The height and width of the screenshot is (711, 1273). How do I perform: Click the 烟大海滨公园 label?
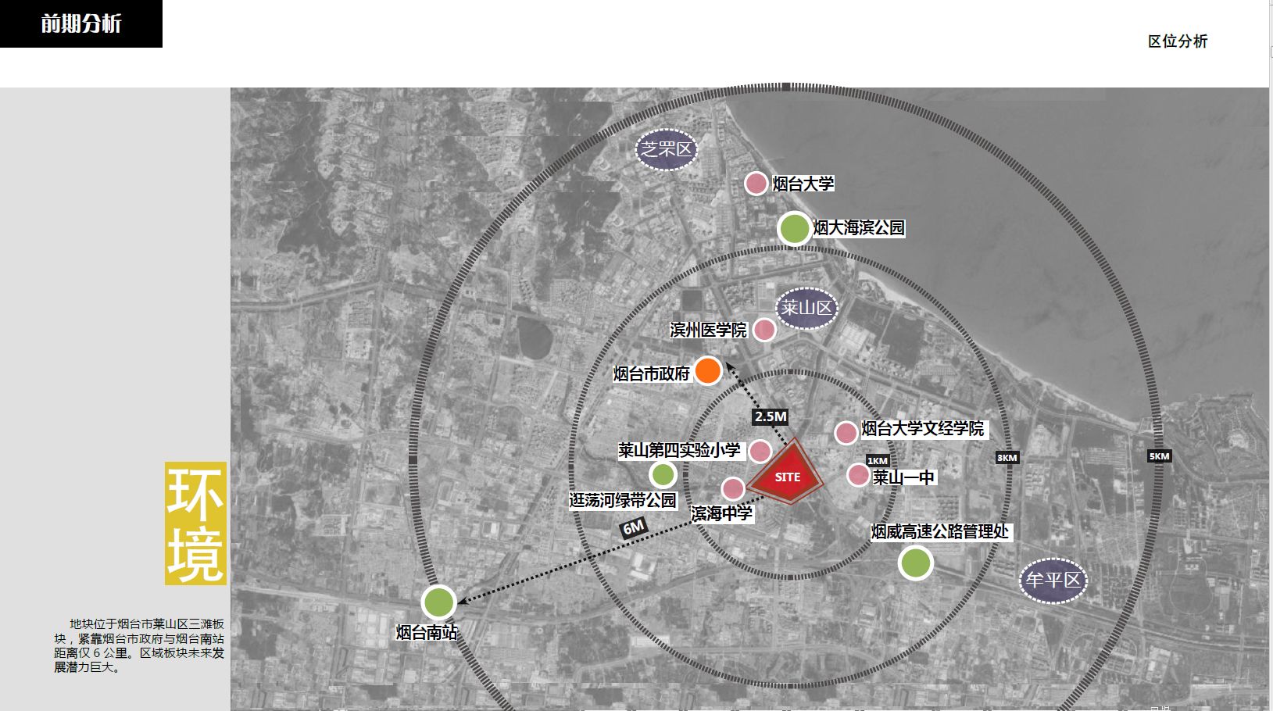point(859,228)
